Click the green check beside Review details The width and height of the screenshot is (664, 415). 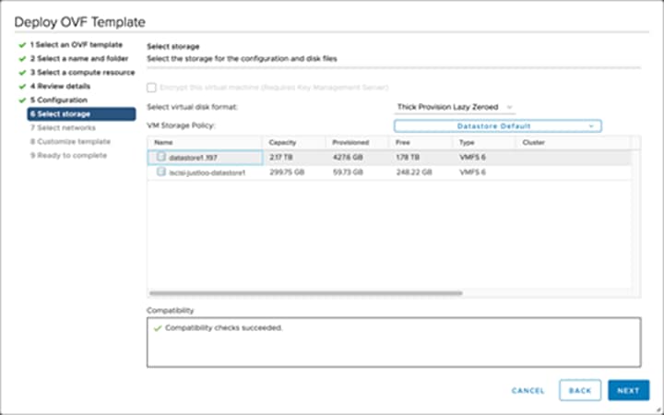click(22, 87)
